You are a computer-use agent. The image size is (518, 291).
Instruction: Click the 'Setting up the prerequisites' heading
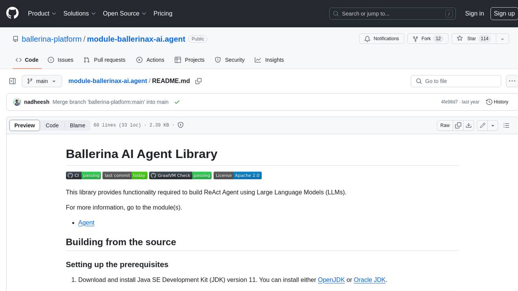click(117, 264)
